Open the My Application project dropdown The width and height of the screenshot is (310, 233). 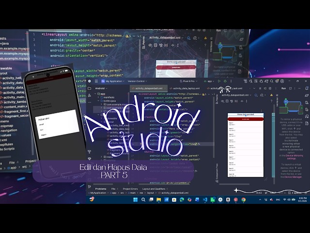point(113,81)
